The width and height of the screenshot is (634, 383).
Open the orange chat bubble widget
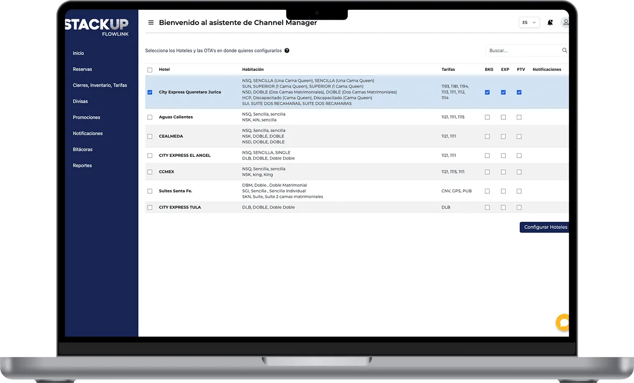point(563,323)
